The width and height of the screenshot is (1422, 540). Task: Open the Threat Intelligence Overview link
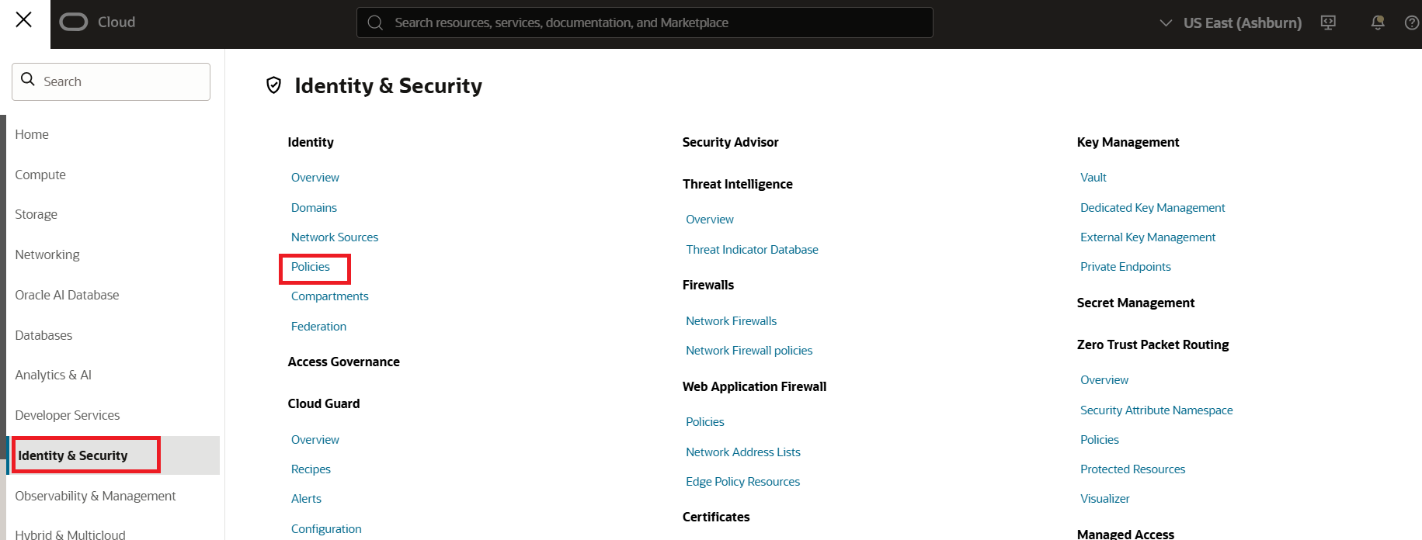click(x=710, y=220)
